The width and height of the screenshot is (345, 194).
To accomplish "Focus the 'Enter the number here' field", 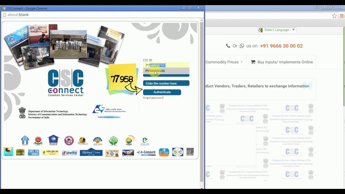I will [166, 83].
